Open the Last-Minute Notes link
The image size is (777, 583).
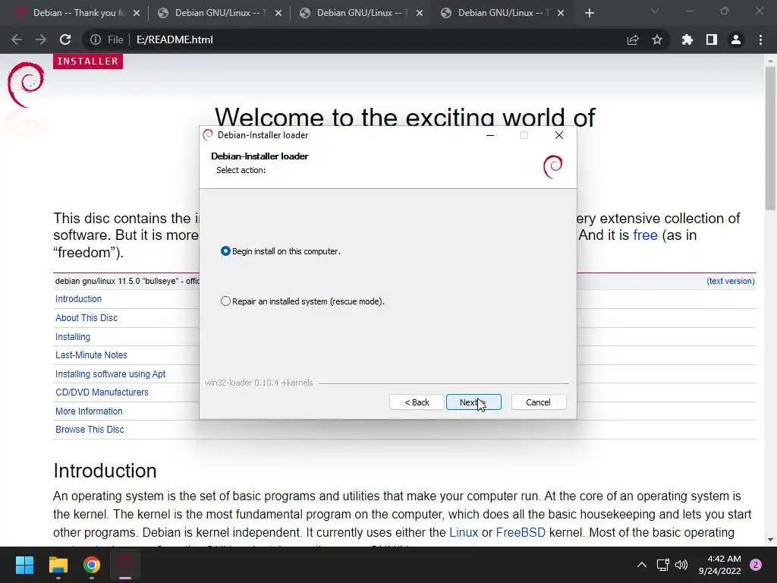91,355
